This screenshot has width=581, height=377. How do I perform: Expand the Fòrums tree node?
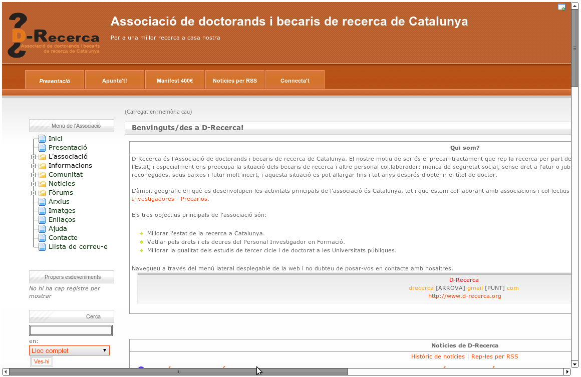click(x=34, y=193)
